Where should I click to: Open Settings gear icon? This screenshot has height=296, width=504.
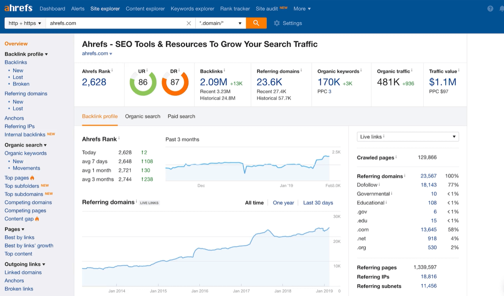(277, 23)
